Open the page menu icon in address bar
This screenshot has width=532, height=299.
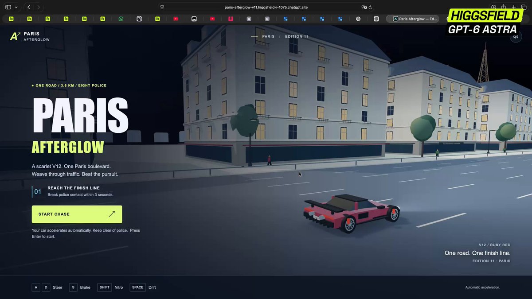tap(162, 7)
